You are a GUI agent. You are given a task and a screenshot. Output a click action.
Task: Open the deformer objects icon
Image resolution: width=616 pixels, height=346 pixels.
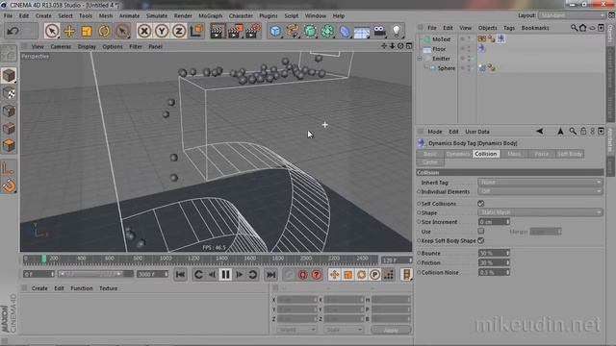[x=345, y=31]
